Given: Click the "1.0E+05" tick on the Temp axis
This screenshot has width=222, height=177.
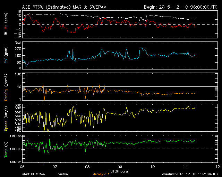Looking at the screenshot, I should (16, 149).
